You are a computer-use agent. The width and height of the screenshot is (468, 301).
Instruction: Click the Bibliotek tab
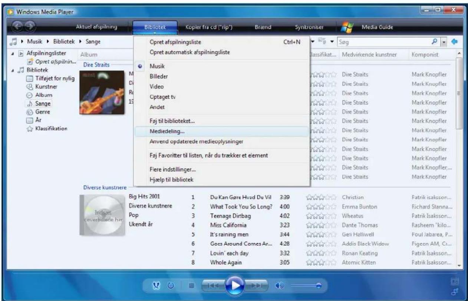pyautogui.click(x=155, y=27)
